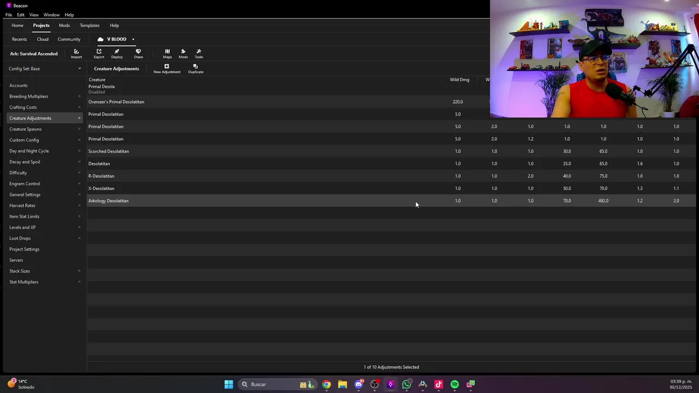Select the Overseer's Primal Desolatitan row
The image size is (699, 393).
pyautogui.click(x=391, y=102)
